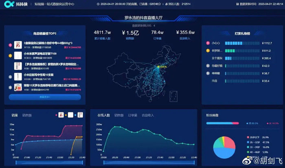
Task: Click the wide blue button under TOP5 list
Action: [45, 97]
